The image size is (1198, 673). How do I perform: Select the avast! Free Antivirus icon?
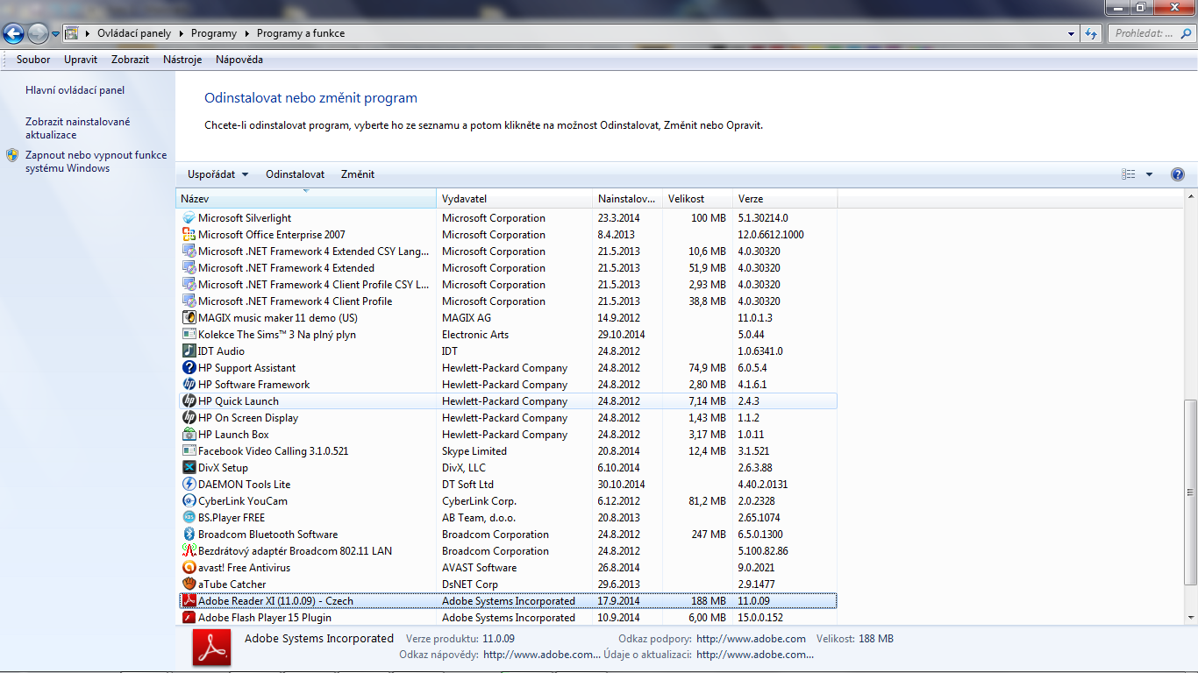click(189, 568)
